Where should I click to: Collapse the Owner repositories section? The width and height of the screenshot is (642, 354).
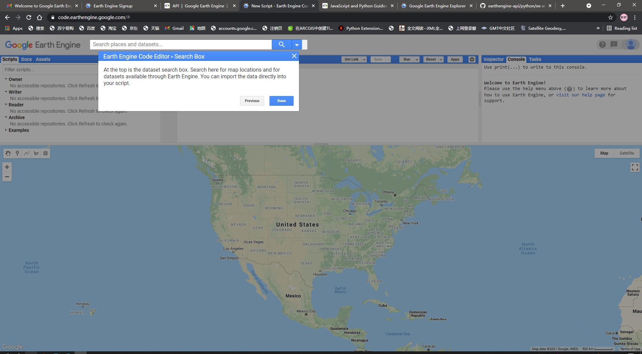click(x=6, y=79)
